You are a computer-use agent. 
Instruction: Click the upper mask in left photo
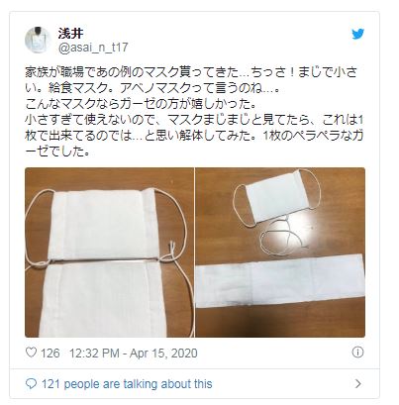(x=102, y=225)
